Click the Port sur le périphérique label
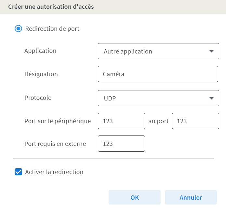Viewport: 226px width, 211px height. click(58, 121)
